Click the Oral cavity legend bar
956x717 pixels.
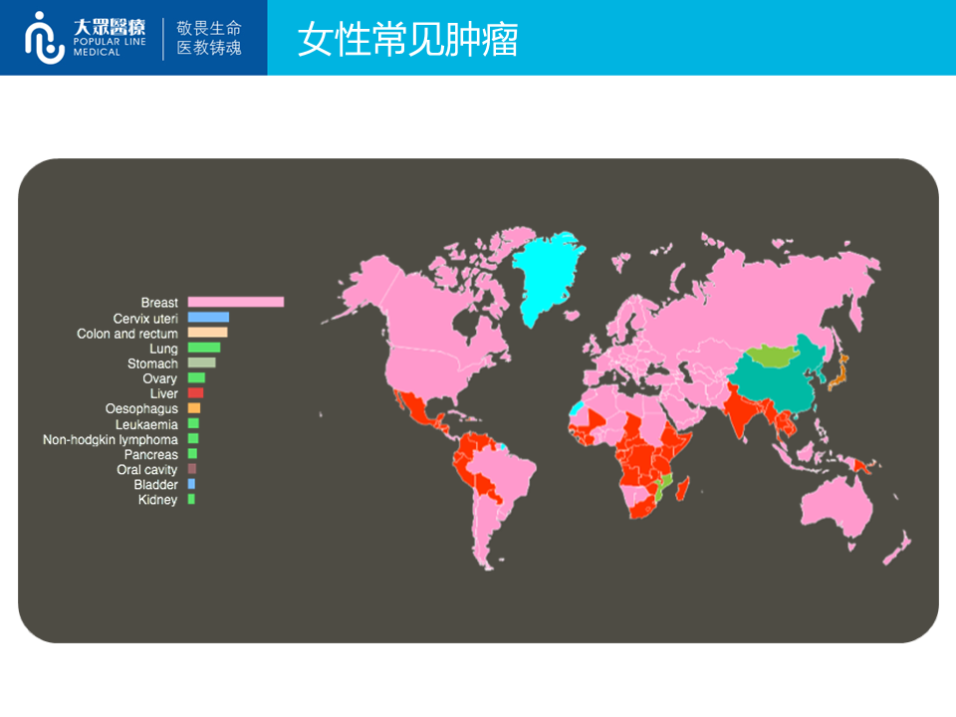pos(192,469)
